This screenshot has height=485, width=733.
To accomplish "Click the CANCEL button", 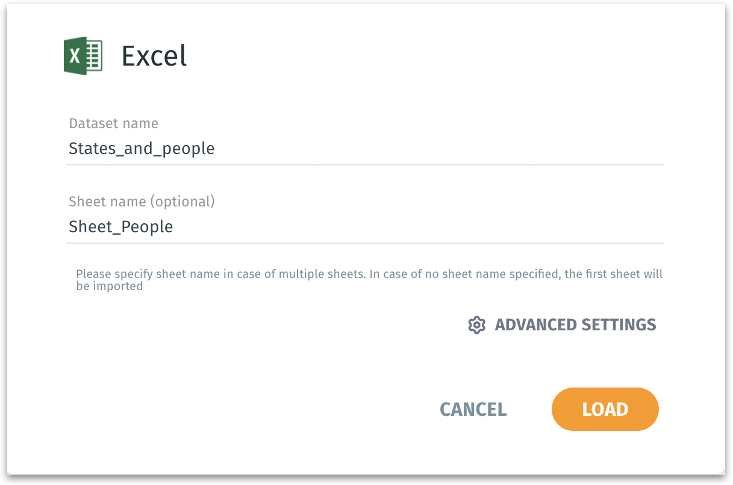I will pyautogui.click(x=473, y=409).
